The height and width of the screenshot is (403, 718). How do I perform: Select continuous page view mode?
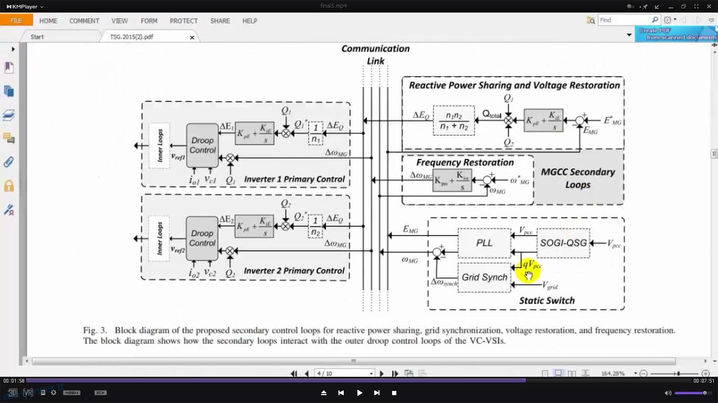click(558, 374)
